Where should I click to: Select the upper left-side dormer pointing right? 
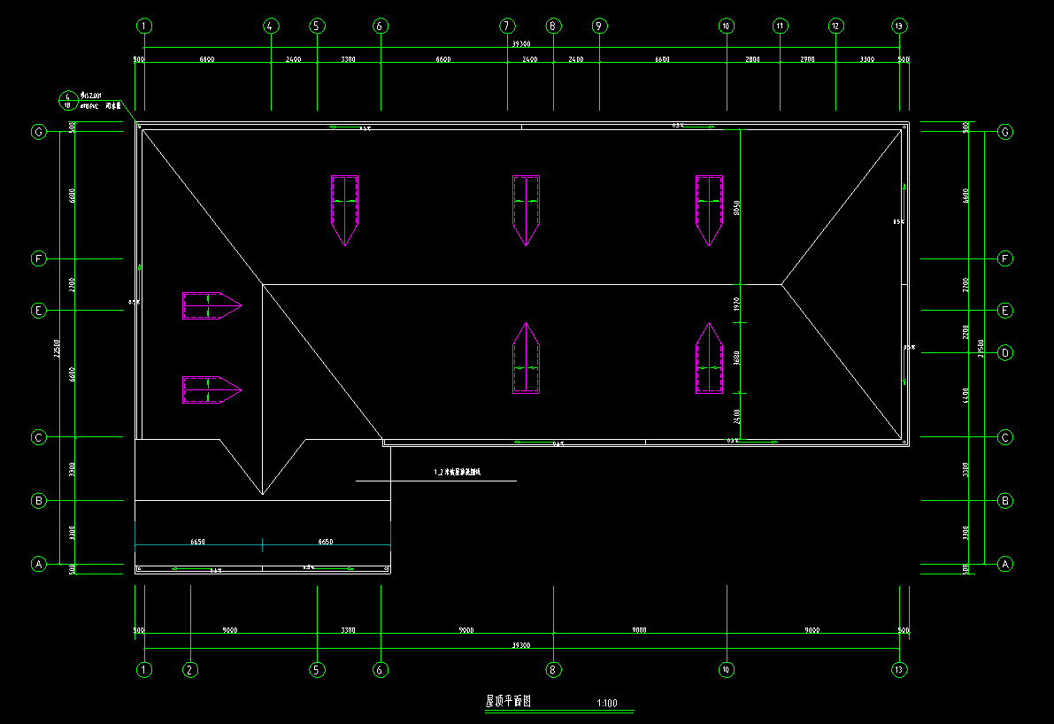pos(211,306)
